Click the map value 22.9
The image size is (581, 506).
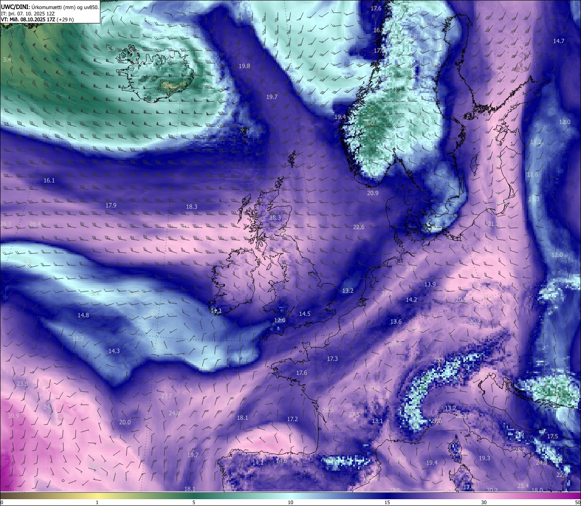point(562,475)
